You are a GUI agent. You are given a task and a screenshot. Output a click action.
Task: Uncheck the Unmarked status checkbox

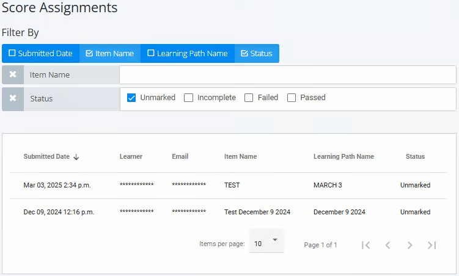point(131,98)
